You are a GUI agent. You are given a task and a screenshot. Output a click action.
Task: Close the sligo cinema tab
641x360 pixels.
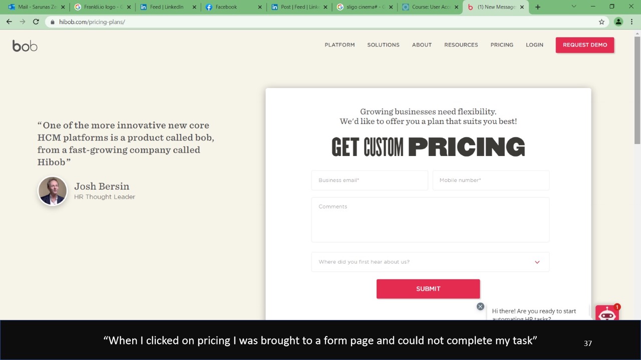pos(391,7)
